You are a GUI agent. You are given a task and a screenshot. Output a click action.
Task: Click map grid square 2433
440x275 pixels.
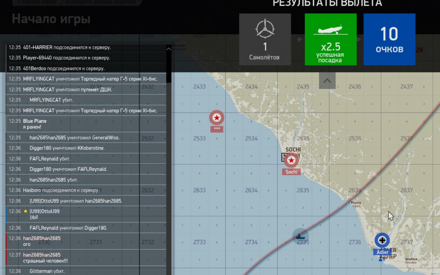[x=199, y=87]
